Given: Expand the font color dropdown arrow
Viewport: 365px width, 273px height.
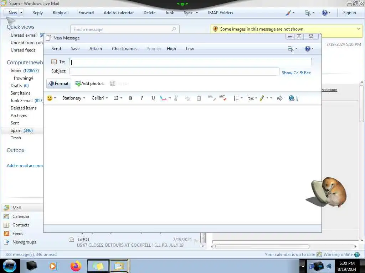Looking at the screenshot, I should [170, 98].
